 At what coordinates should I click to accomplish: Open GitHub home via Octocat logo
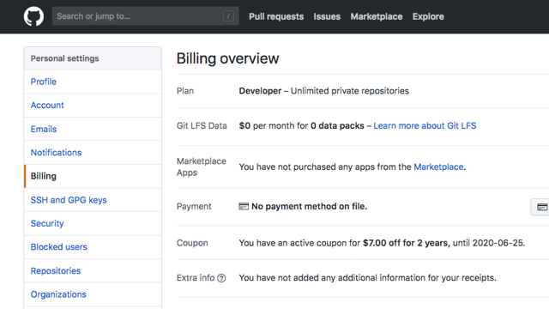(x=33, y=16)
